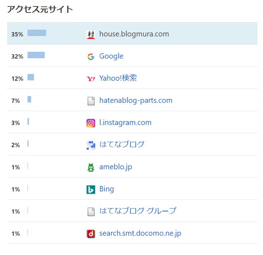
Task: Click the Hatena Blog blue pixel icon
Action: pyautogui.click(x=91, y=145)
